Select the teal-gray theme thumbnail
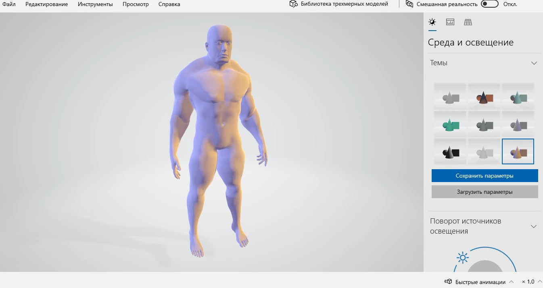The width and height of the screenshot is (543, 288). click(518, 97)
